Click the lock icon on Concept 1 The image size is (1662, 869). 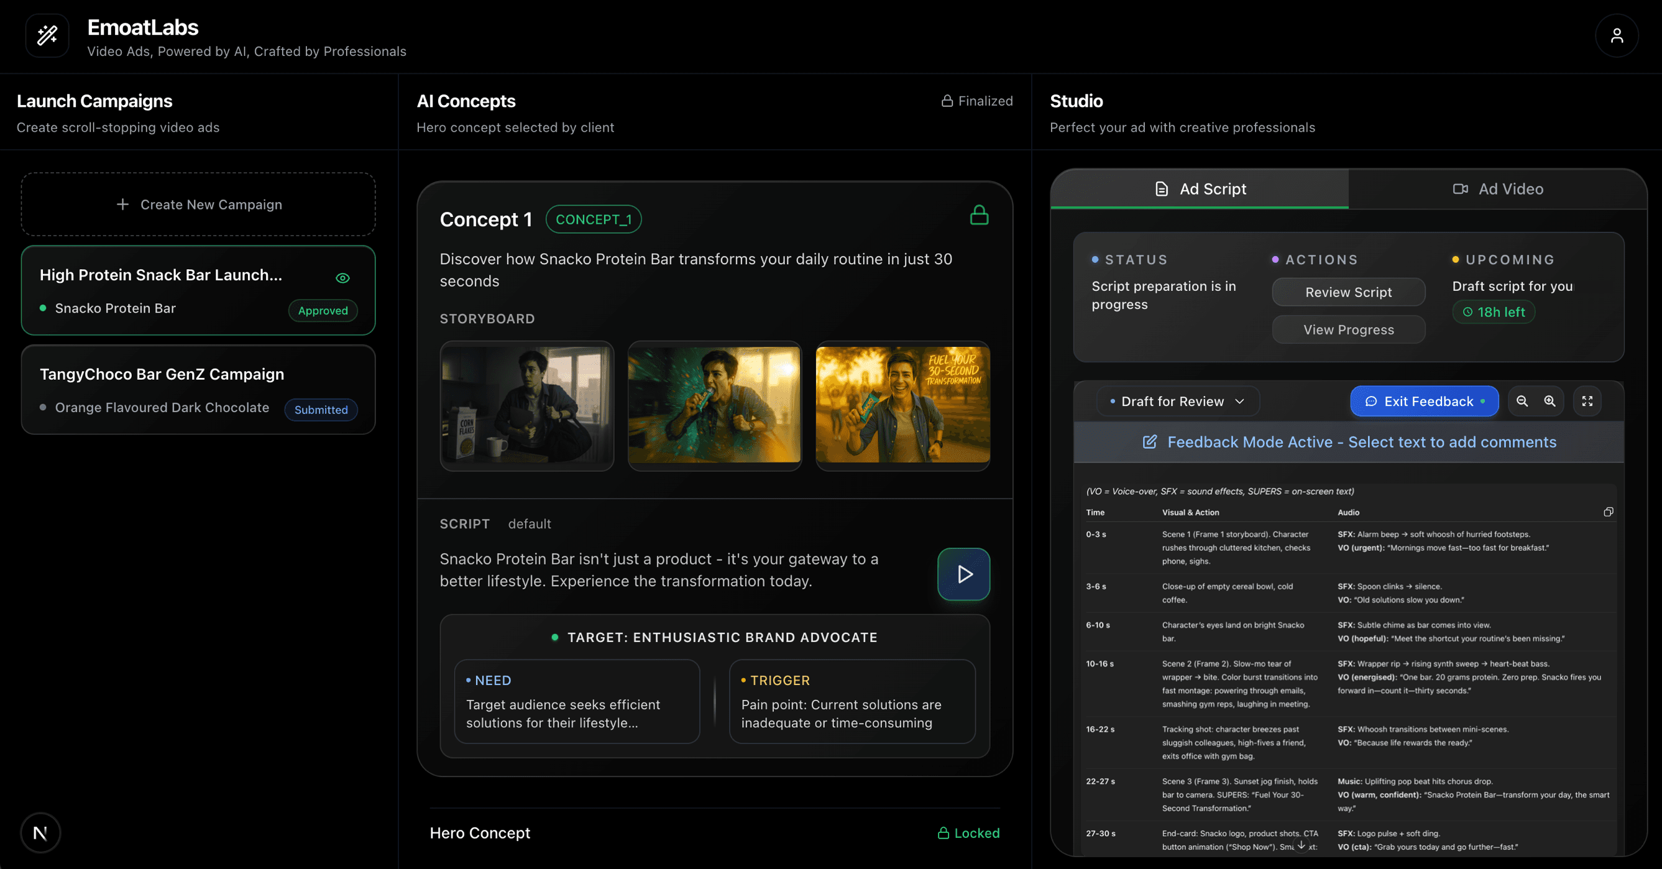click(980, 215)
